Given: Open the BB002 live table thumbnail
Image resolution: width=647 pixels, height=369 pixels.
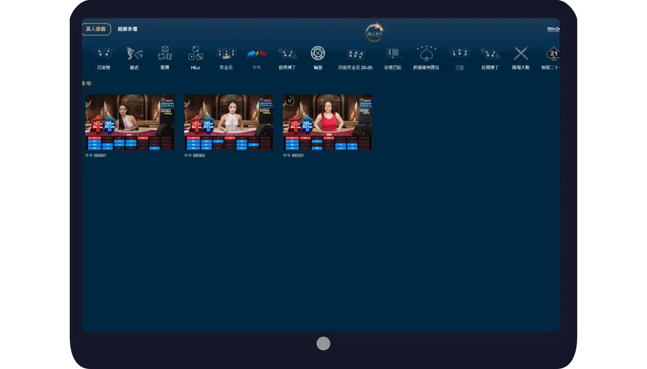Looking at the screenshot, I should pos(228,122).
